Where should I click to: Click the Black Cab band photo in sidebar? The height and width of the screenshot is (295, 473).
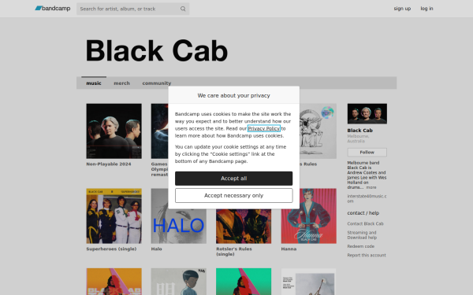(x=367, y=114)
